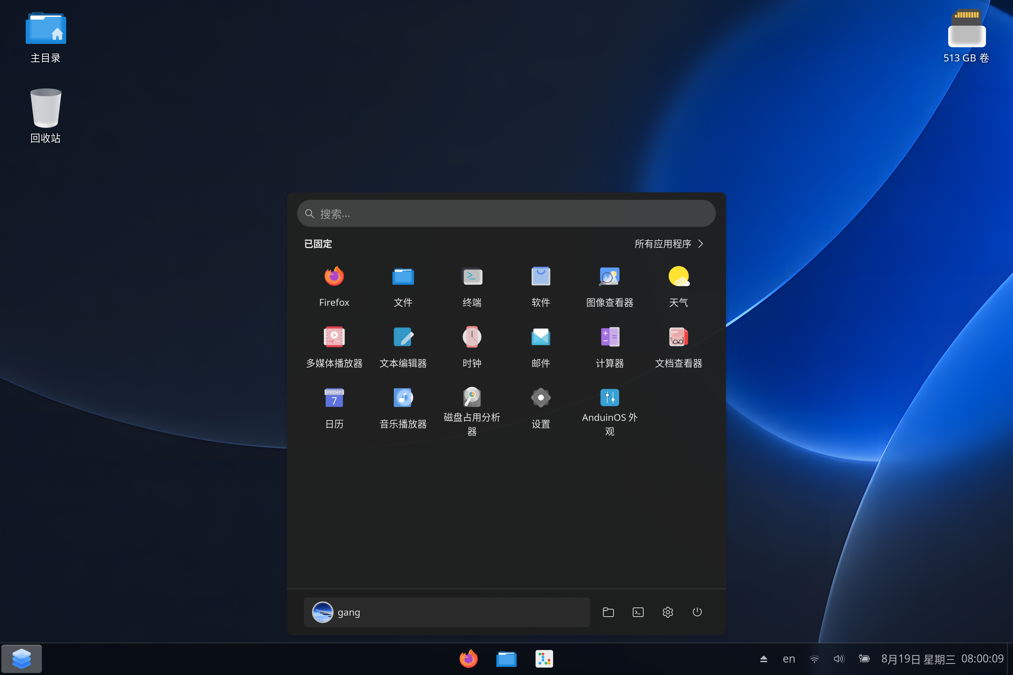Click the gear icon in menu footer
1013x675 pixels.
[668, 612]
